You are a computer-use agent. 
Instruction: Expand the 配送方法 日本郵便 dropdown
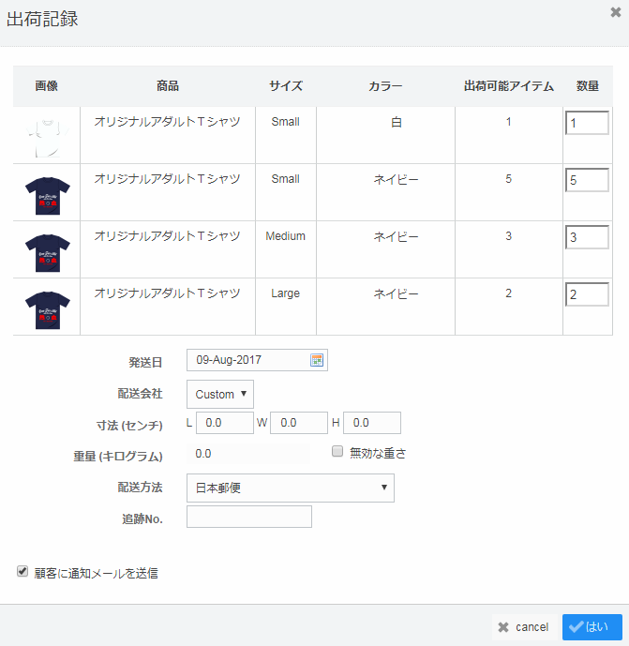tap(291, 488)
